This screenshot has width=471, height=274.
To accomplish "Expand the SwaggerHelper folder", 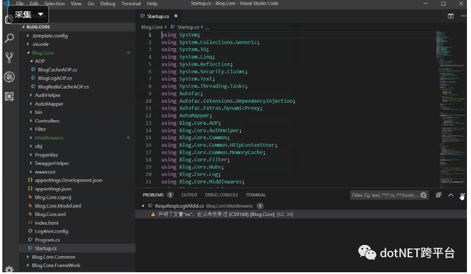I will (31, 163).
